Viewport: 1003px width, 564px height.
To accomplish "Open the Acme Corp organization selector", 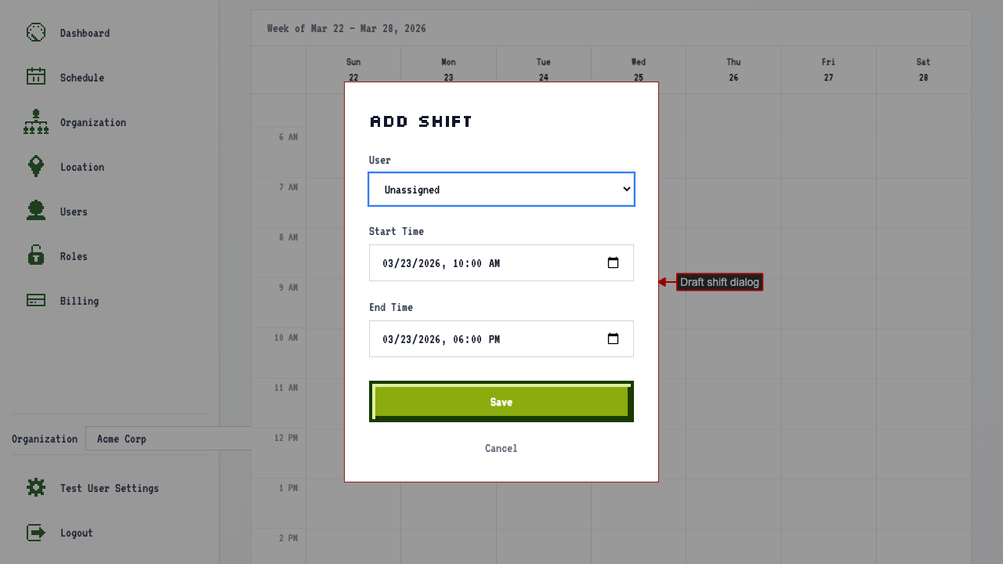I will pos(168,439).
